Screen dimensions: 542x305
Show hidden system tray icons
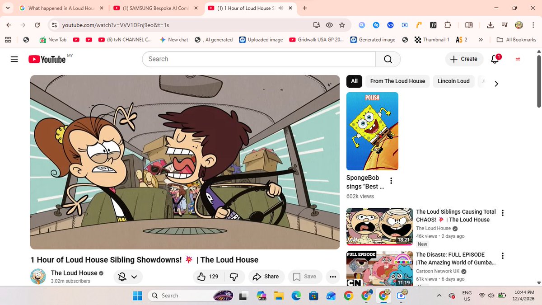click(439, 296)
